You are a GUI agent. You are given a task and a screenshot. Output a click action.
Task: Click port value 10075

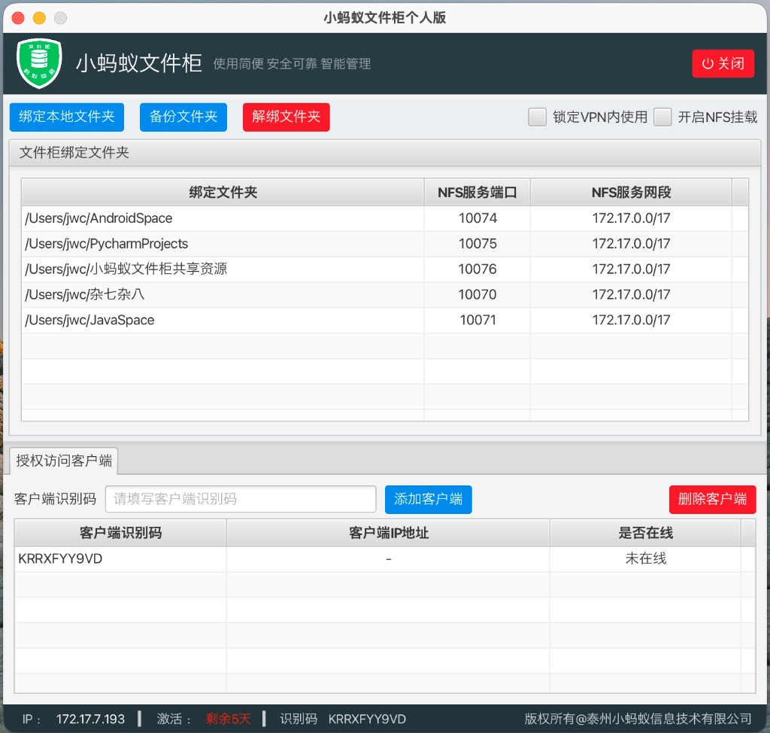477,244
